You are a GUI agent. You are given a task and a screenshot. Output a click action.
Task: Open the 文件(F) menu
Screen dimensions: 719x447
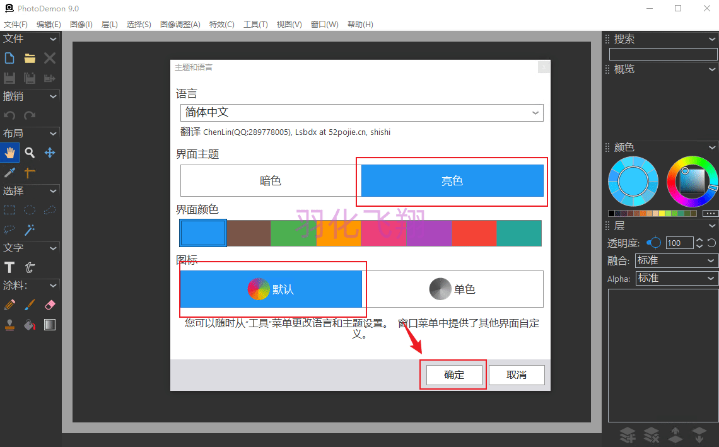[x=16, y=25]
